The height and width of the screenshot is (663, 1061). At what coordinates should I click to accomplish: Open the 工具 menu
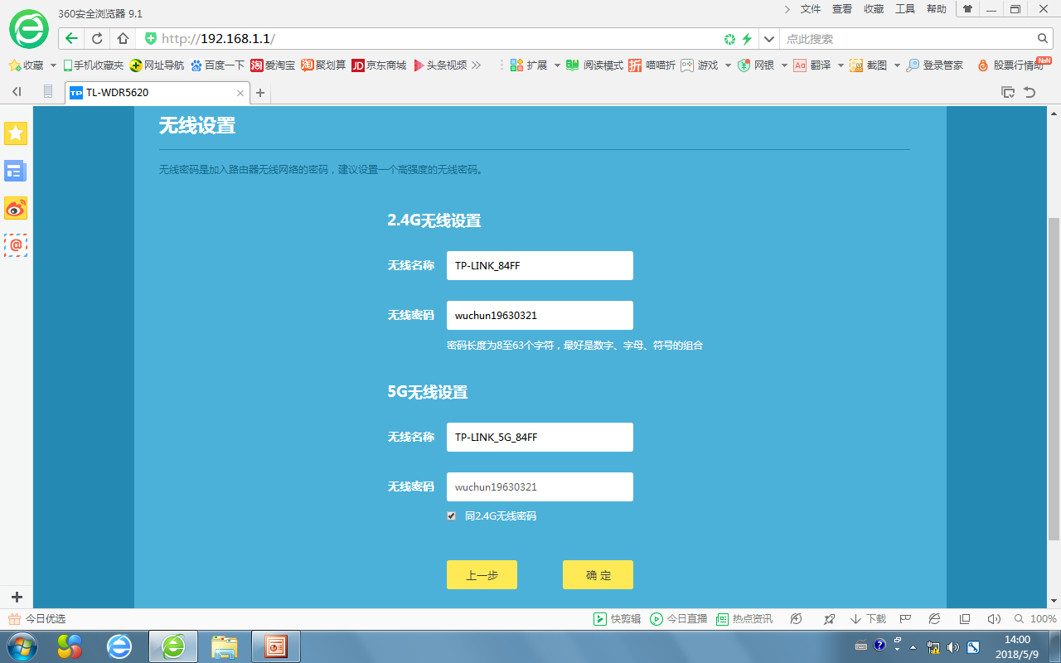[x=905, y=9]
